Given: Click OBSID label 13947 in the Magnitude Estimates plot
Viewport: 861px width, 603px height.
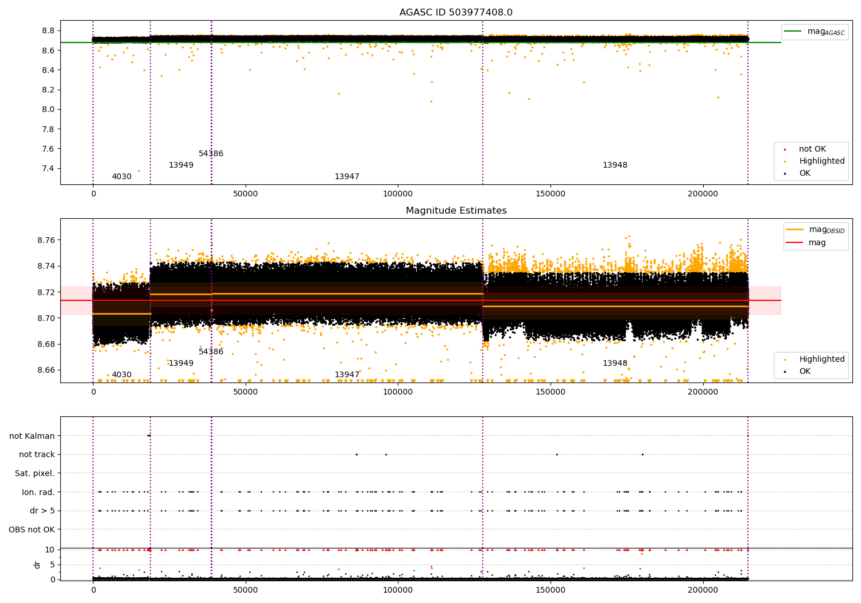Looking at the screenshot, I should [x=347, y=375].
